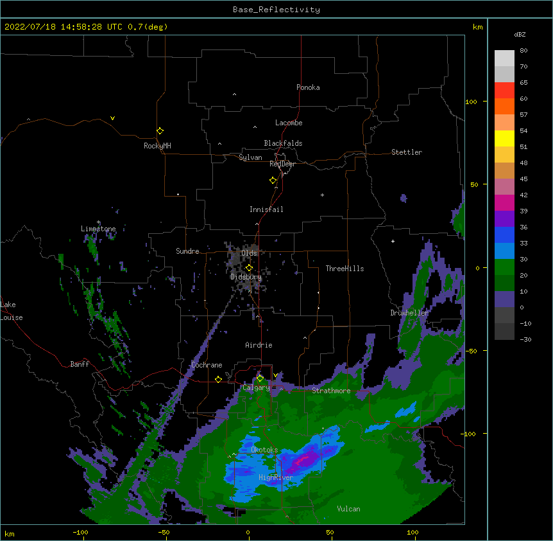The image size is (553, 541).
Task: Click the Vulcan label
Action: [x=348, y=509]
